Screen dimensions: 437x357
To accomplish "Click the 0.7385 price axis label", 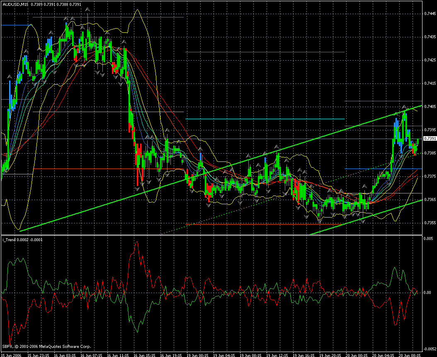I will [x=430, y=153].
